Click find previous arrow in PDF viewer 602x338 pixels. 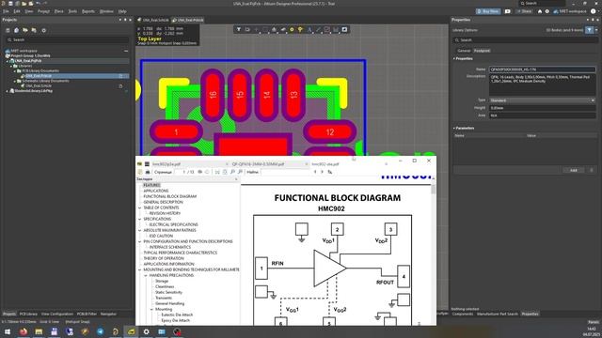pyautogui.click(x=315, y=172)
